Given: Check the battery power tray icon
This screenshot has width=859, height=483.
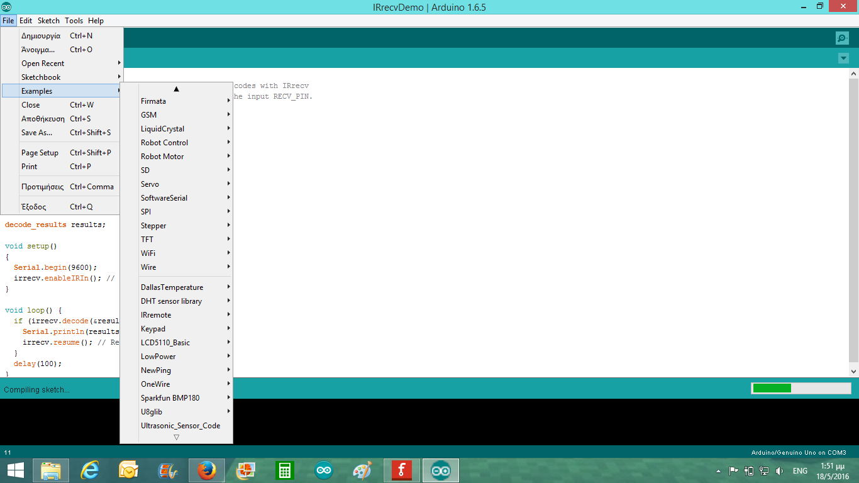Looking at the screenshot, I should (748, 470).
